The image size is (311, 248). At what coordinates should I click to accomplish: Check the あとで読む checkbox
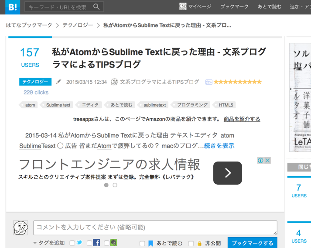pos(142,244)
